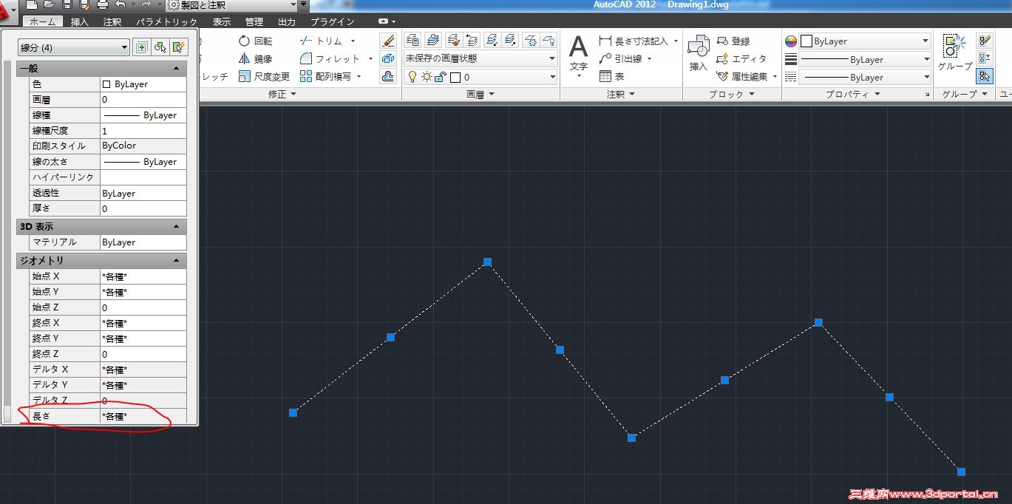Click the Offset icon in Modify panel

[388, 76]
